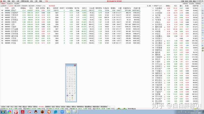The height and width of the screenshot is (114, 204).
Task: Expand 期货现货▲ bottom tab menu
Action: click(80, 107)
